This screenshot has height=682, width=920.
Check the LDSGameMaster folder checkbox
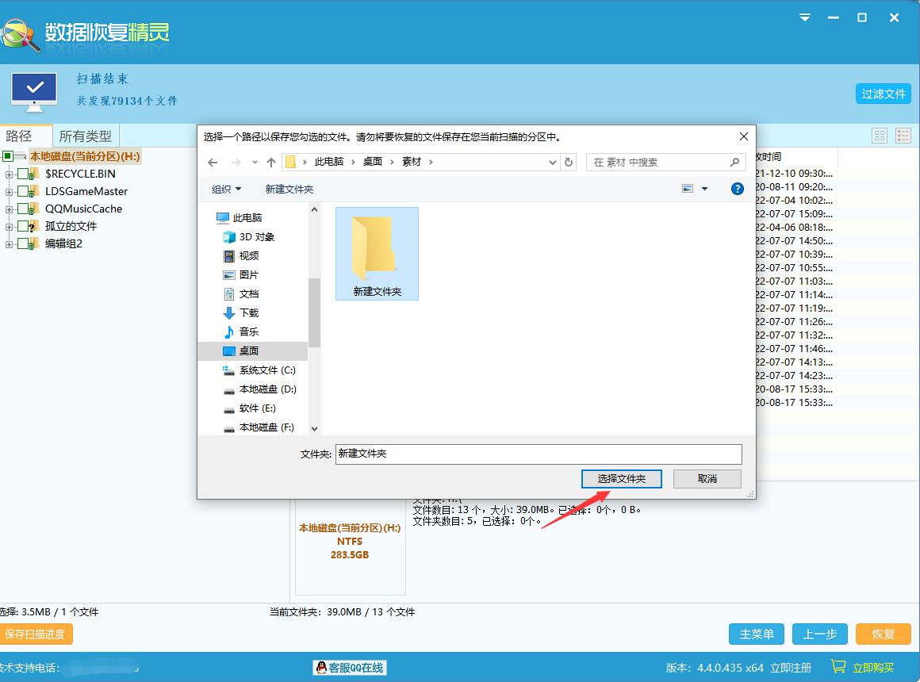23,191
